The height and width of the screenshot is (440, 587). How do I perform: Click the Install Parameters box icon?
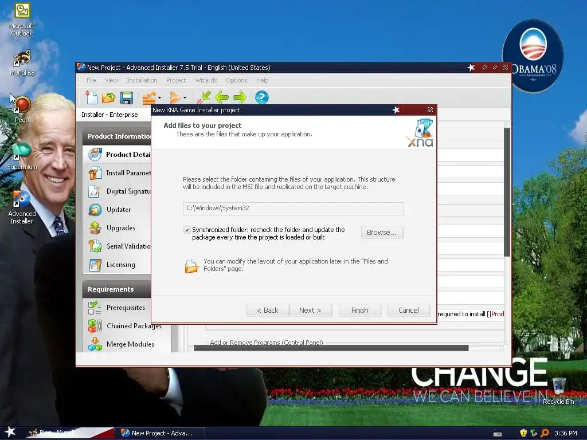(95, 173)
